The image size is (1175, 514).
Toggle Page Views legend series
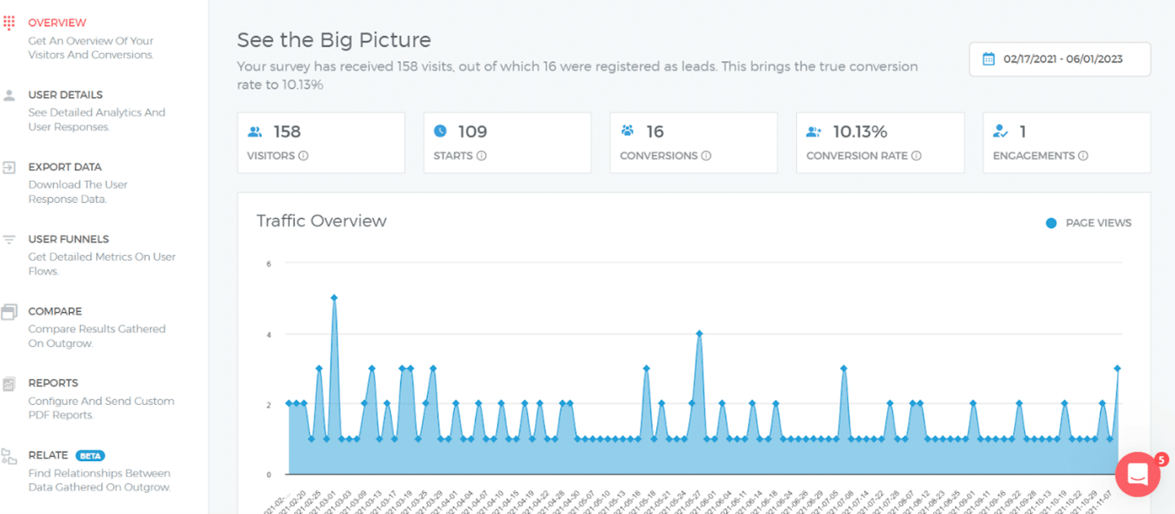pyautogui.click(x=1089, y=223)
